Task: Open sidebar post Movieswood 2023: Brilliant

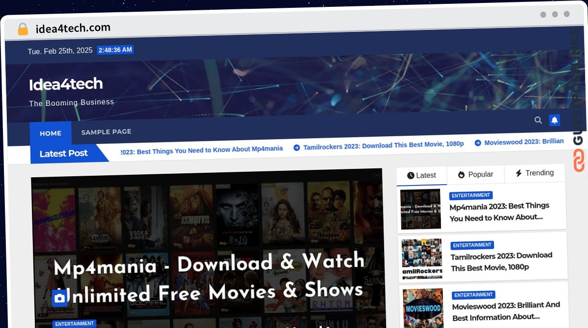Action: coord(506,311)
